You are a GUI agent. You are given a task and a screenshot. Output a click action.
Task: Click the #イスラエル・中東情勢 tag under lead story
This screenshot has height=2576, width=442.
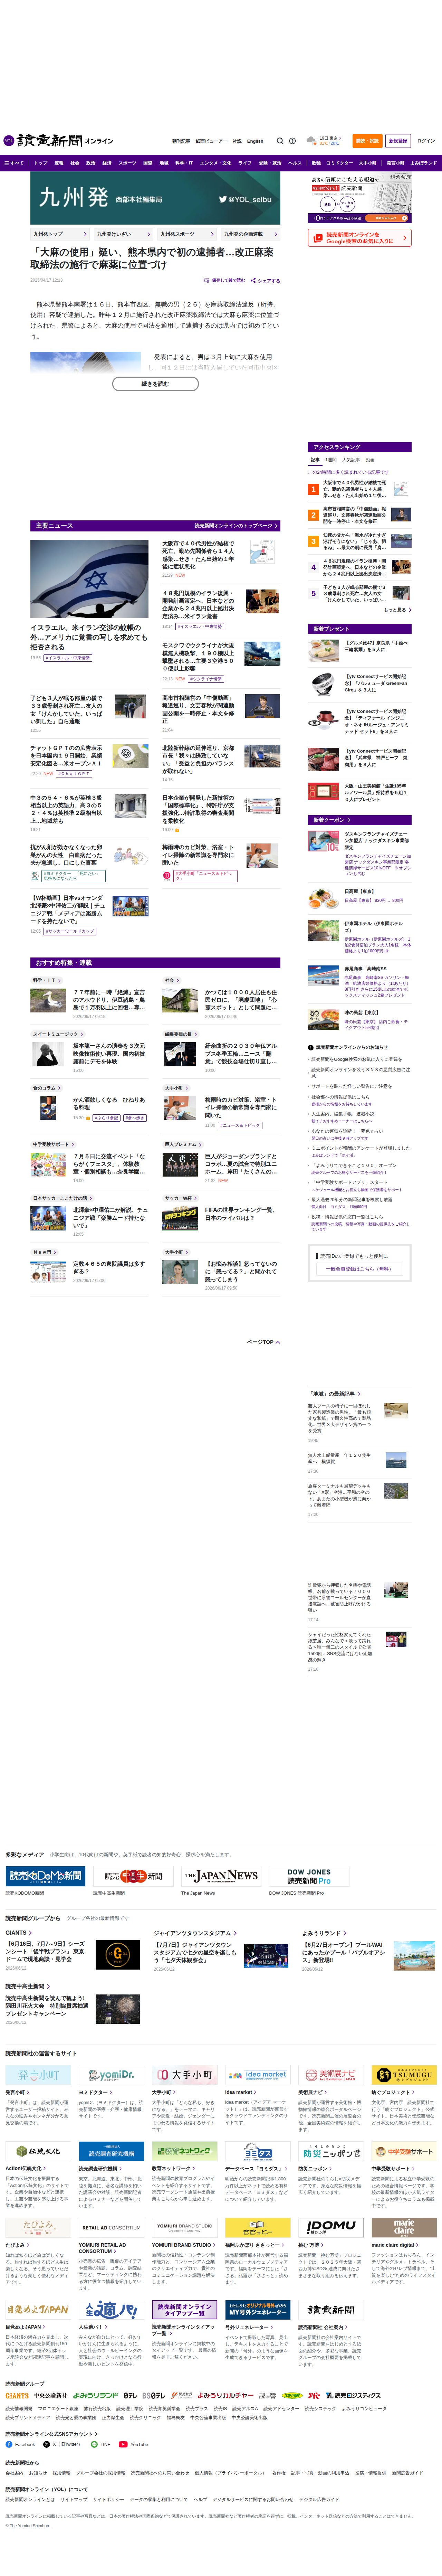pyautogui.click(x=68, y=658)
